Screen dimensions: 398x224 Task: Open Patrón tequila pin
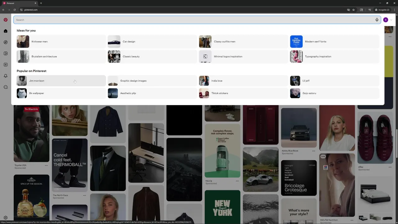31,198
